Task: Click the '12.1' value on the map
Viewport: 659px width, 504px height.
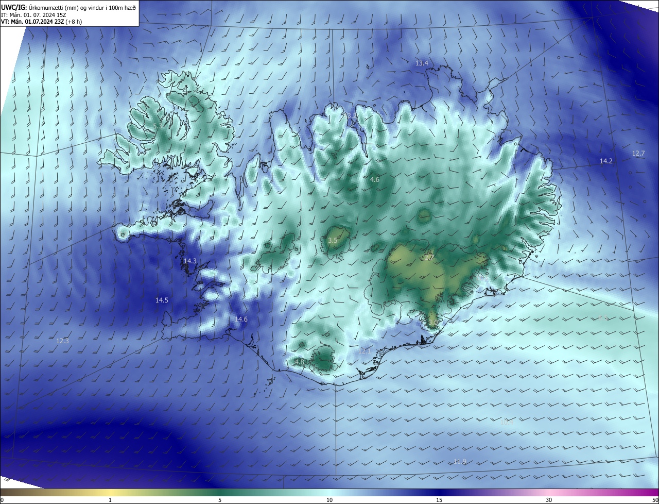Action: pos(365,350)
